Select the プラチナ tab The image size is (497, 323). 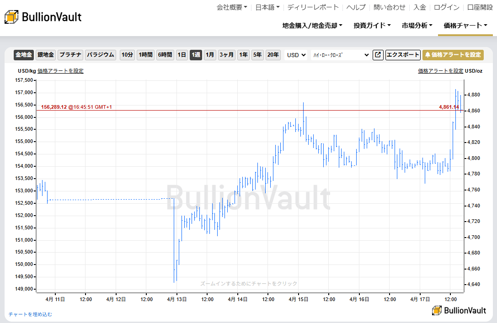coord(70,54)
